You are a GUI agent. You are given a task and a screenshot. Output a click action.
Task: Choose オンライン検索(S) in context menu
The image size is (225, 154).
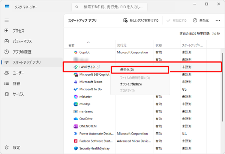pyautogui.click(x=131, y=84)
